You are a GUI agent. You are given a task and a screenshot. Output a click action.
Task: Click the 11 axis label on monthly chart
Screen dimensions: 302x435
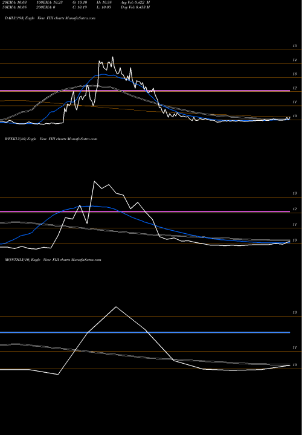point(295,347)
